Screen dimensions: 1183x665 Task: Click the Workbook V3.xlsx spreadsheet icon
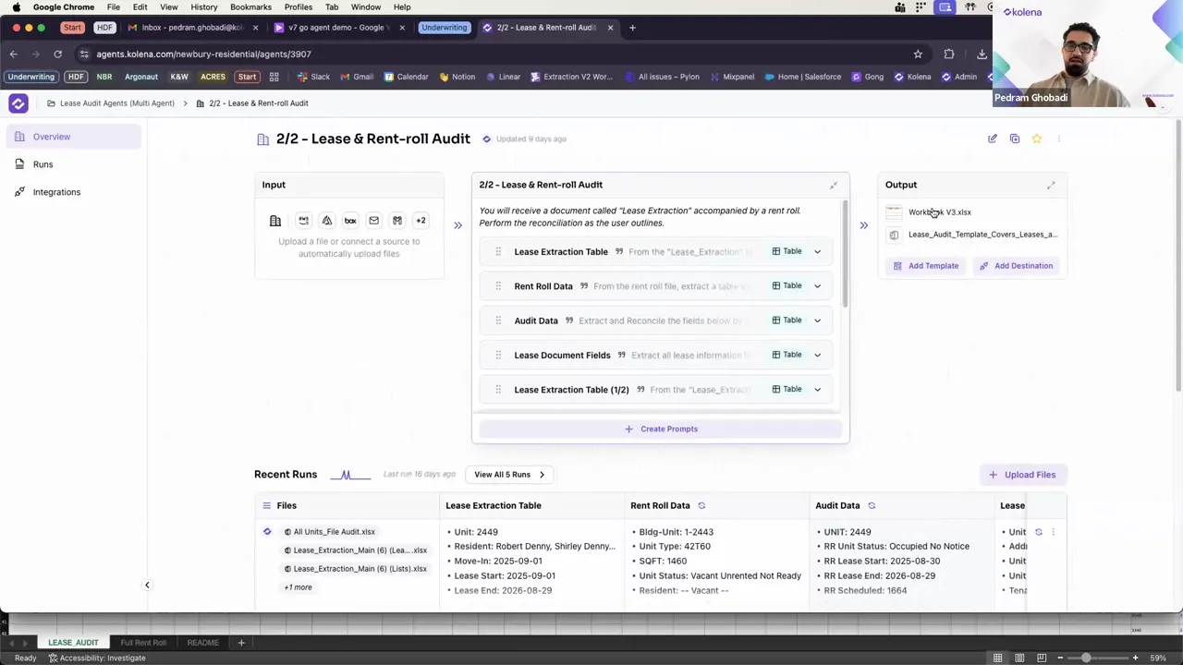[894, 212]
